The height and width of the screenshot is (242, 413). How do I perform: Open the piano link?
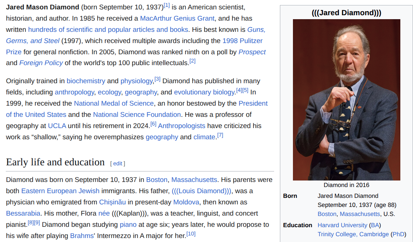[128, 225]
